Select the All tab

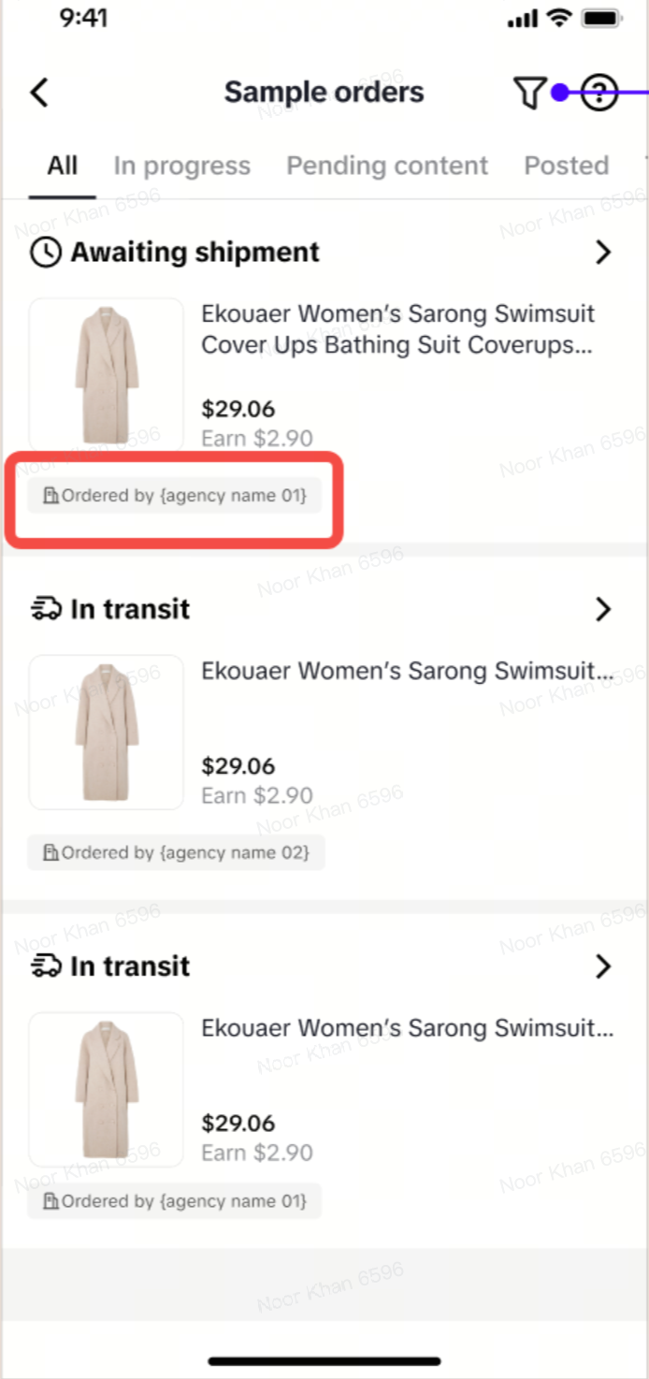(x=63, y=167)
